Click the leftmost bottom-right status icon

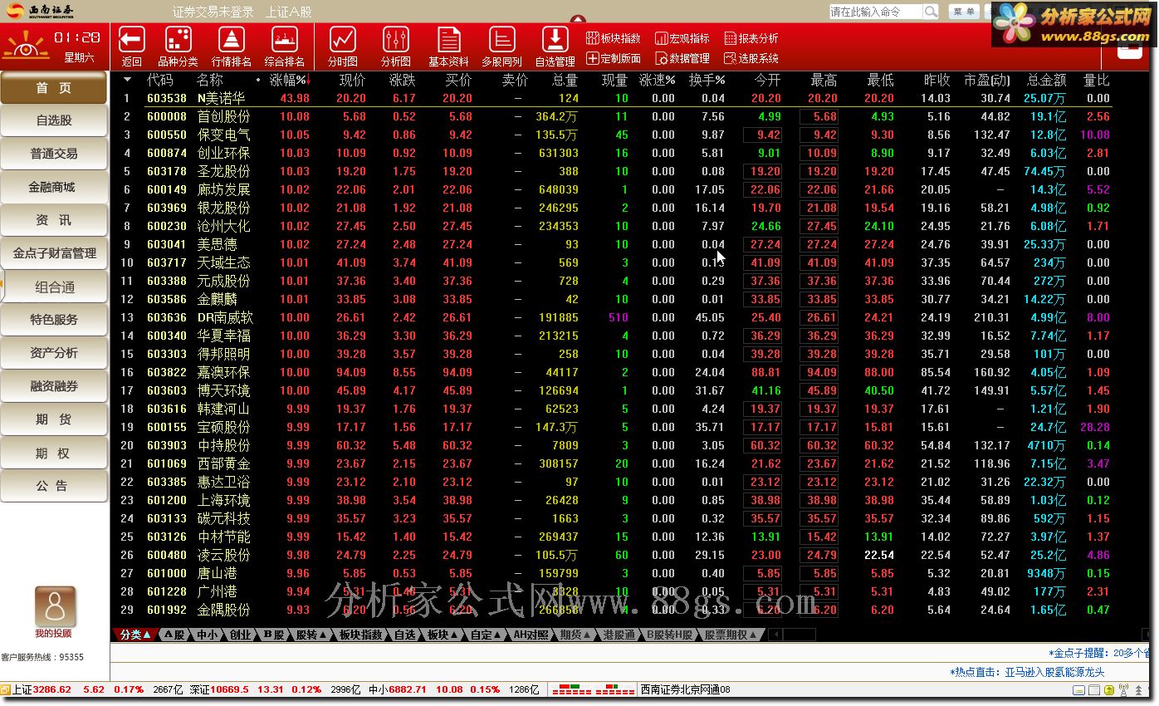tap(1078, 689)
